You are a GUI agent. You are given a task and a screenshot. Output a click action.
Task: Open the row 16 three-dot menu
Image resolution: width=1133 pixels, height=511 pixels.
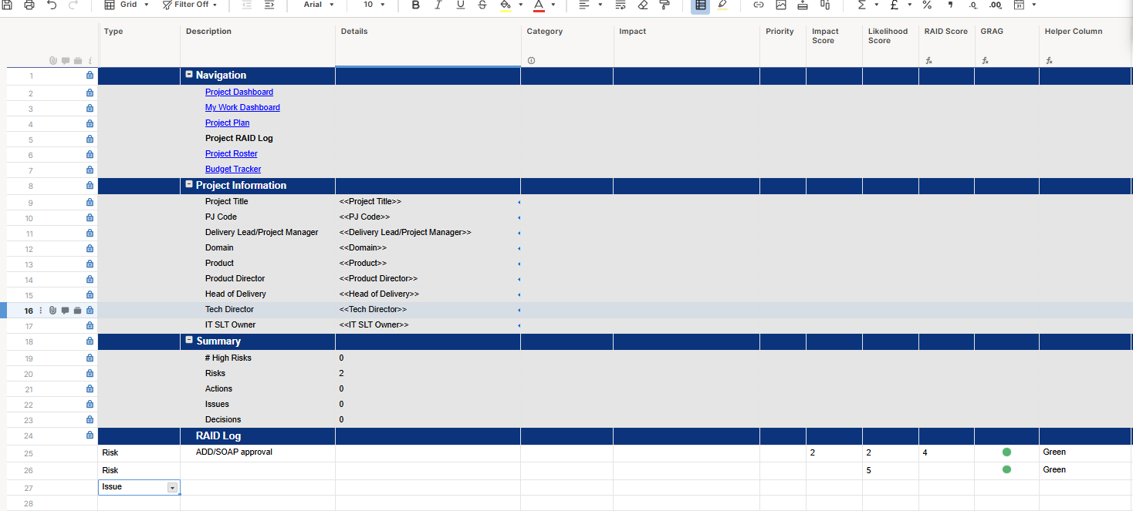pyautogui.click(x=41, y=311)
